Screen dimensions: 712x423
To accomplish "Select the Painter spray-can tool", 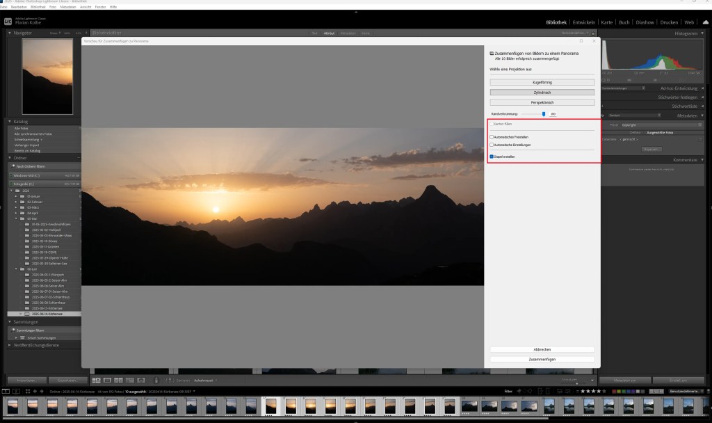I will [x=156, y=381].
